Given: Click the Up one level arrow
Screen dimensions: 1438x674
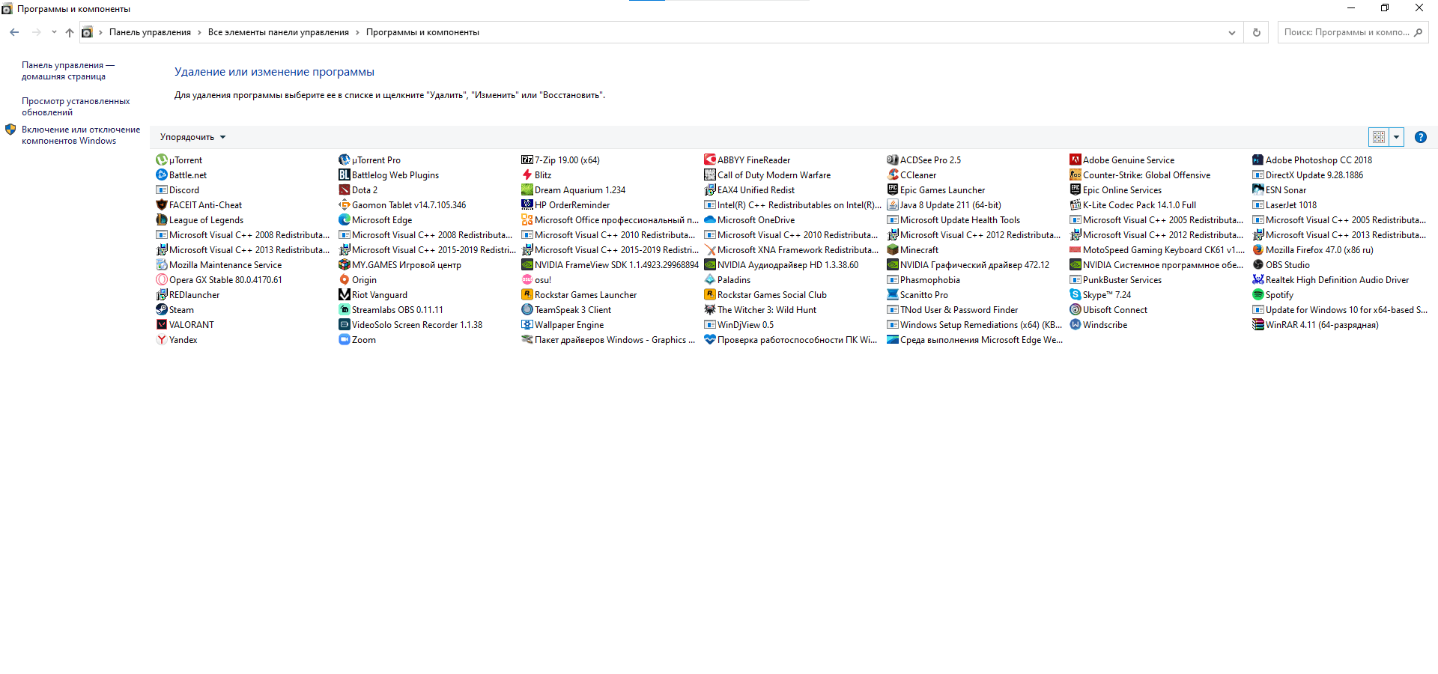Looking at the screenshot, I should [70, 32].
